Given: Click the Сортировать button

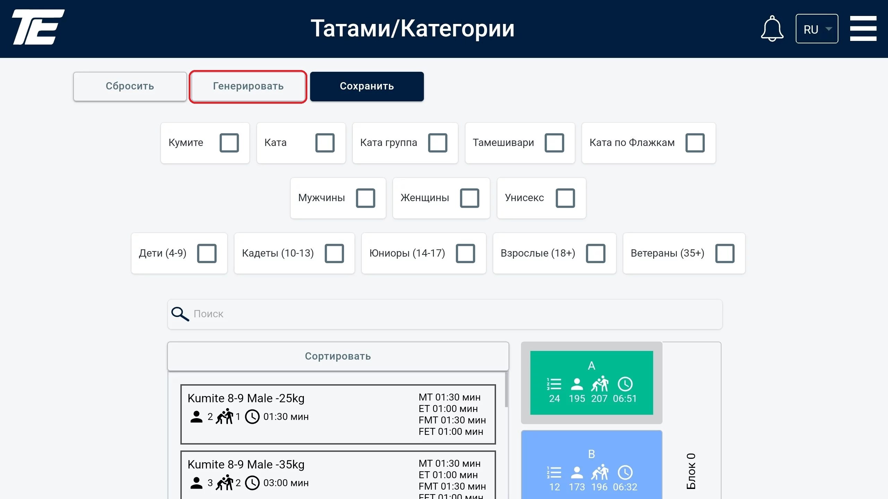Looking at the screenshot, I should [x=338, y=356].
